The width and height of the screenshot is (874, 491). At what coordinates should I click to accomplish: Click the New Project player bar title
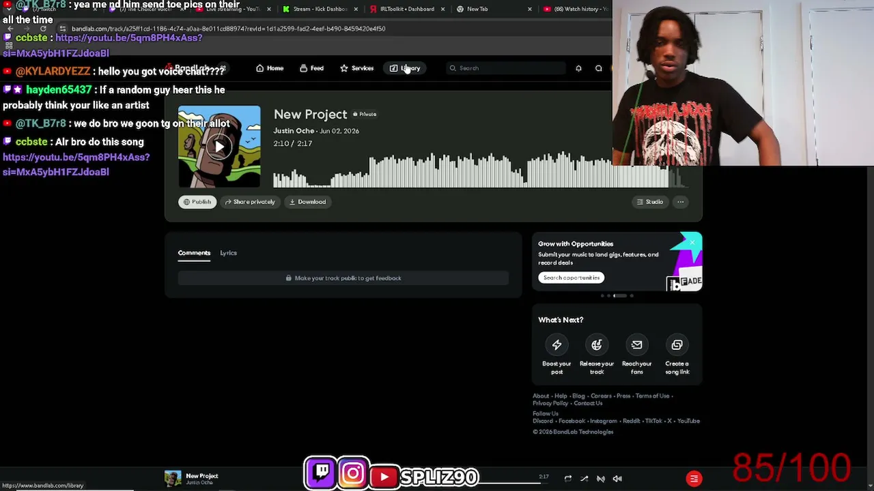click(201, 476)
